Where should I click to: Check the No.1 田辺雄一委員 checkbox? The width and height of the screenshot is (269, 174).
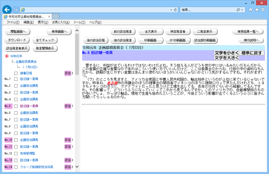[16, 79]
